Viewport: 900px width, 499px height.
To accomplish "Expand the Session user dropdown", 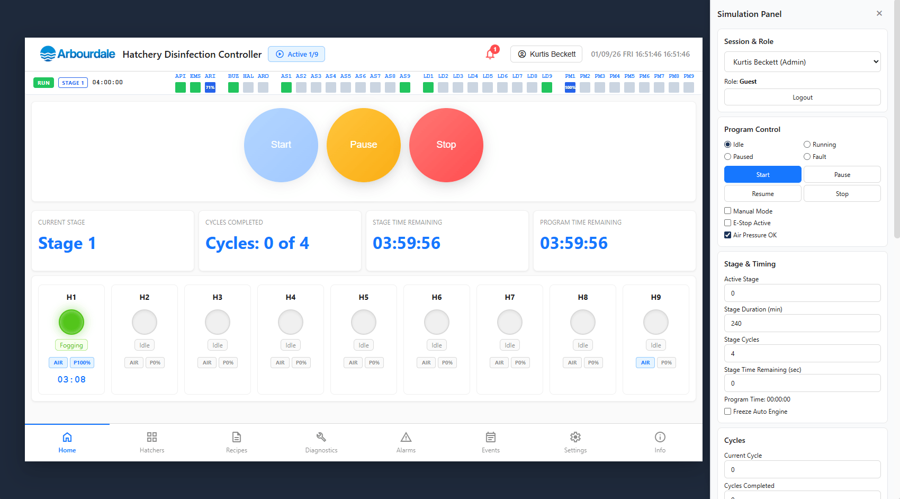I will pos(802,62).
